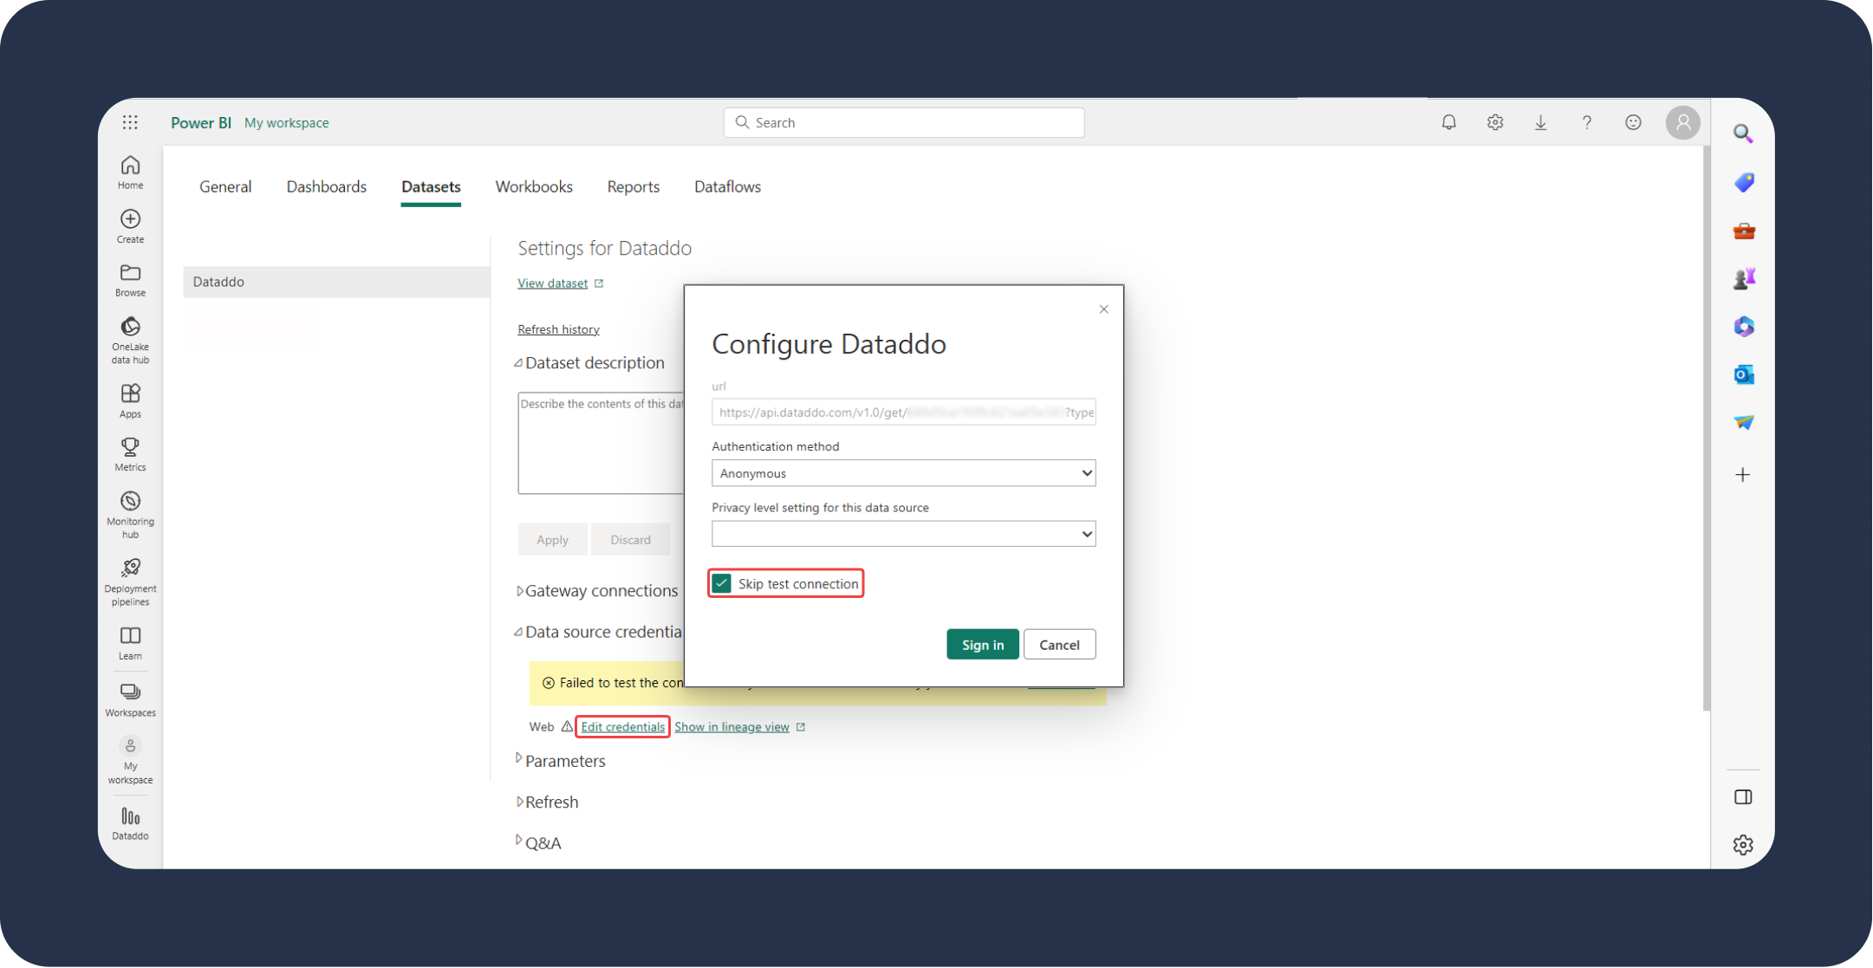The width and height of the screenshot is (1873, 968).
Task: Open the Authentication method dropdown
Action: click(x=903, y=473)
